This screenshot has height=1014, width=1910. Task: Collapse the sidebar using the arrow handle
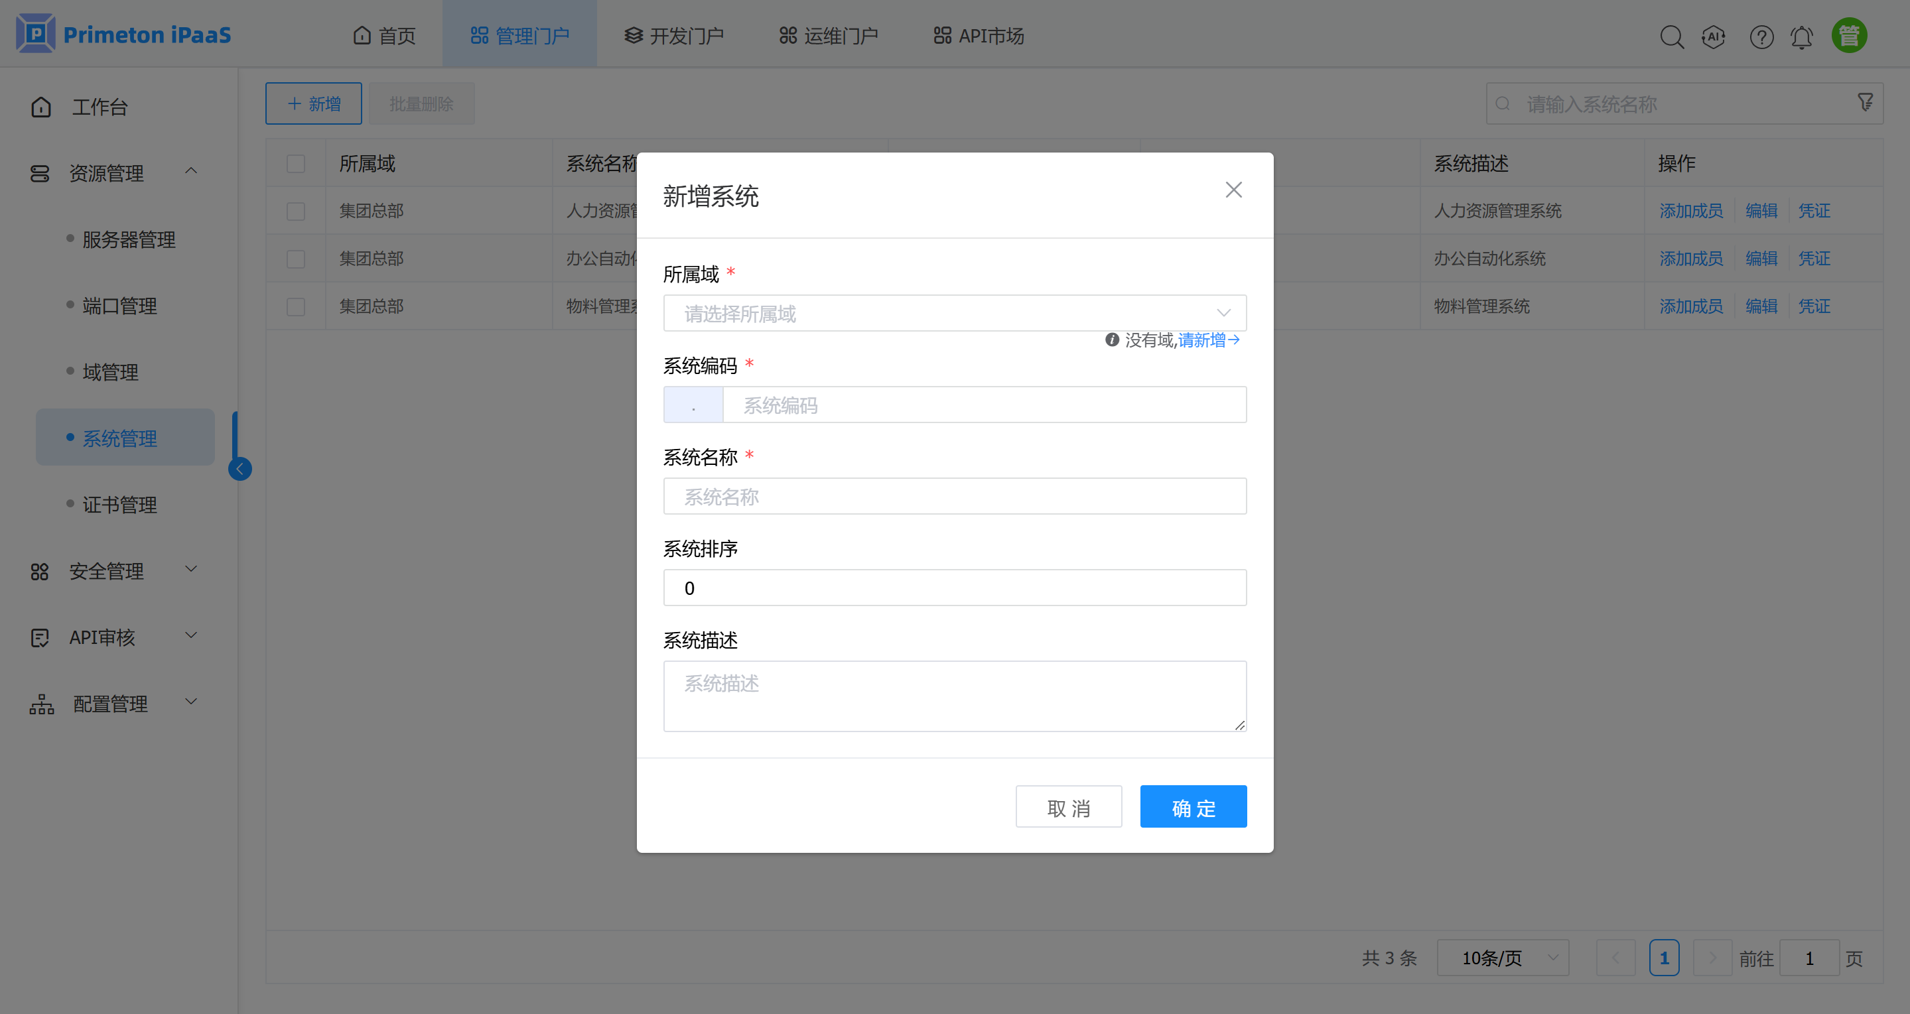(239, 468)
